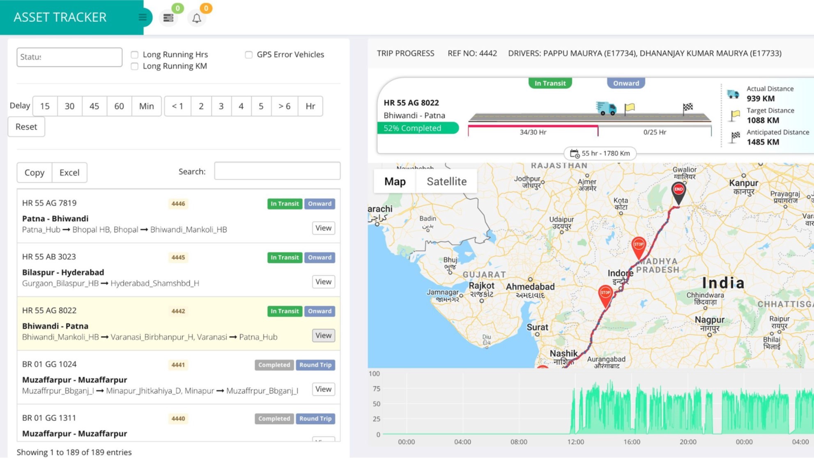Click reference number 4446 badge
Viewport: 814px width, 458px height.
[178, 204]
